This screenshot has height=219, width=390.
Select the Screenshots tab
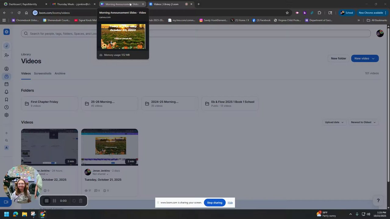point(43,73)
